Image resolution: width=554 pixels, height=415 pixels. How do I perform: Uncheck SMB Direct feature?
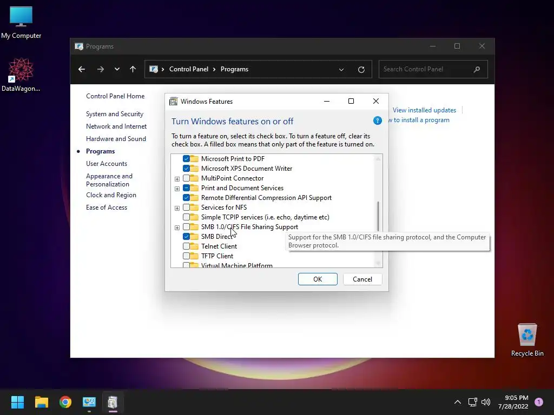pyautogui.click(x=186, y=237)
